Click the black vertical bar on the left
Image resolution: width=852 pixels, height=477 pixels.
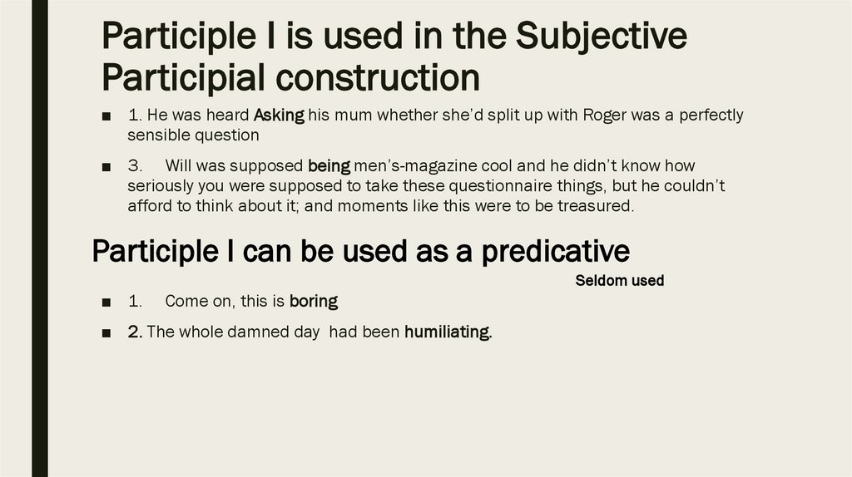[40, 238]
